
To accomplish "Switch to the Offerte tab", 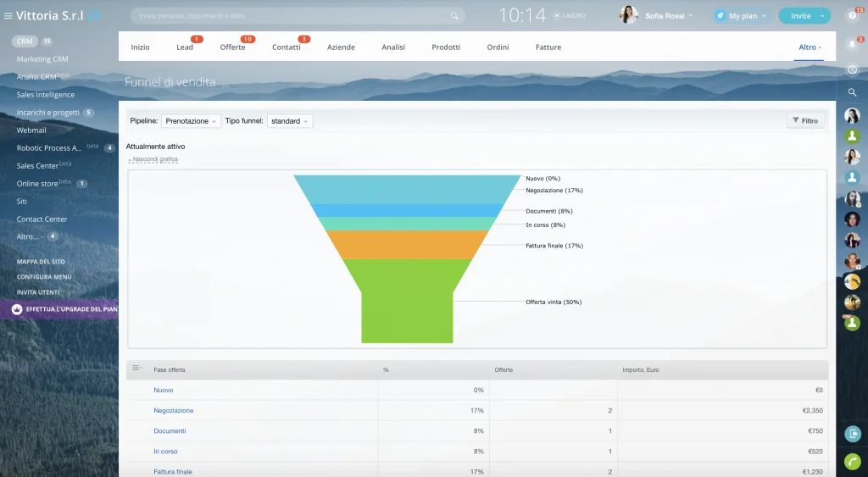I will 232,47.
